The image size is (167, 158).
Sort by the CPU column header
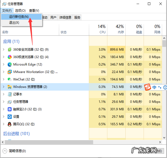(x=98, y=30)
